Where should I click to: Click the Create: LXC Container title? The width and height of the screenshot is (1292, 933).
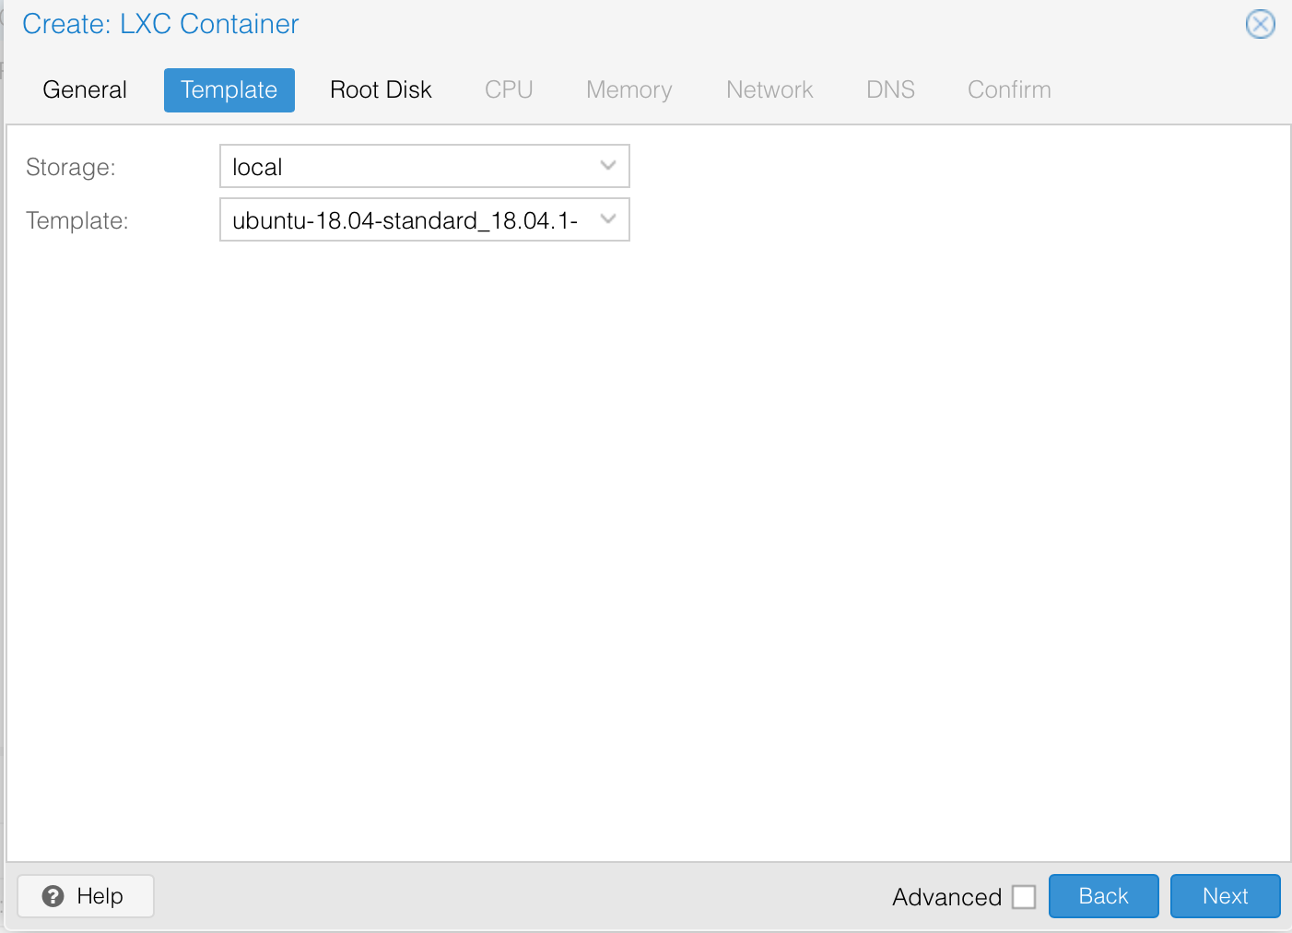click(160, 24)
